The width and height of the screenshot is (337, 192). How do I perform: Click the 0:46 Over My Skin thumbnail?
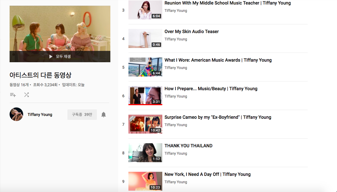(145, 38)
